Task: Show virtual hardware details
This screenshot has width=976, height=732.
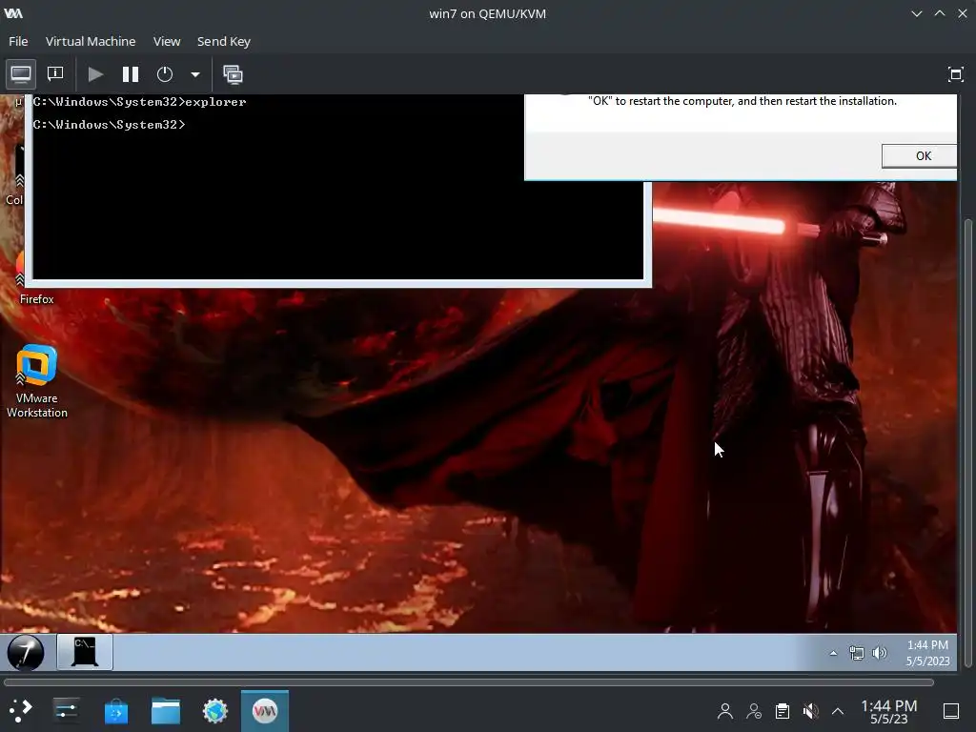Action: pyautogui.click(x=55, y=74)
